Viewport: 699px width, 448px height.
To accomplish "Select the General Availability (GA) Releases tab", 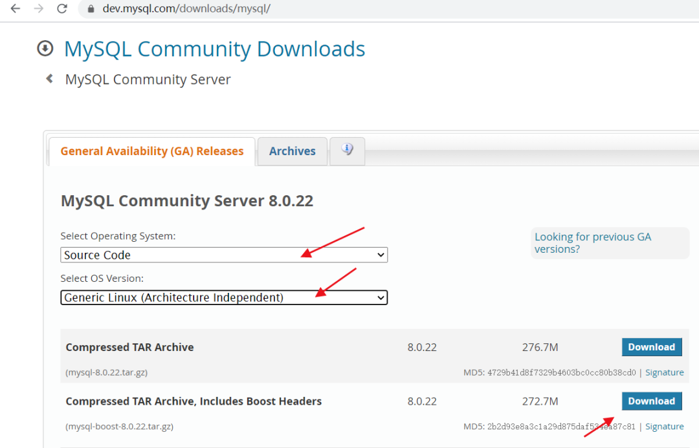I will point(151,151).
